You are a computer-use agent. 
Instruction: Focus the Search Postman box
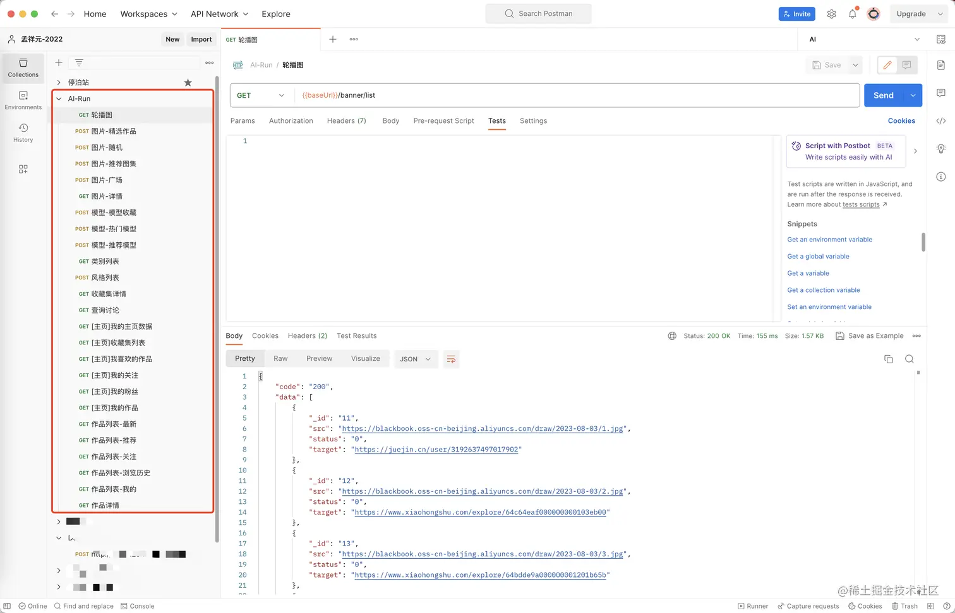(x=538, y=14)
